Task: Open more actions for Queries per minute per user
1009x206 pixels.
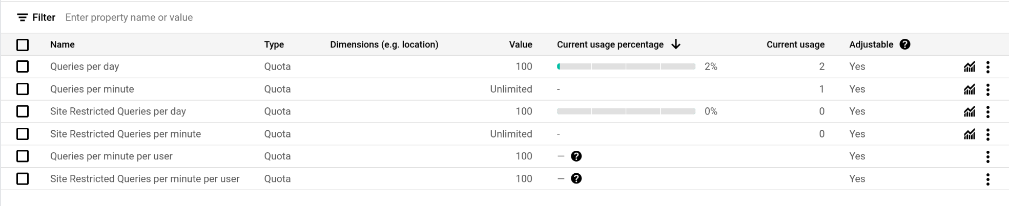Action: [987, 156]
